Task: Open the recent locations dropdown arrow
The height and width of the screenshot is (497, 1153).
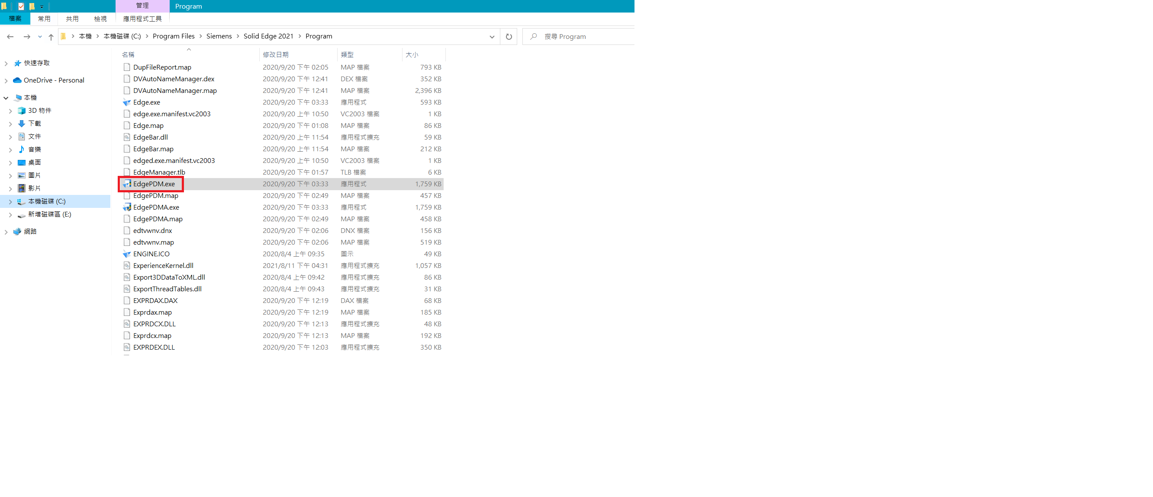Action: tap(40, 37)
